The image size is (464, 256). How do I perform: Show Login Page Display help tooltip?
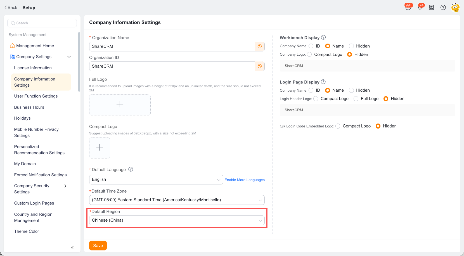click(x=323, y=82)
